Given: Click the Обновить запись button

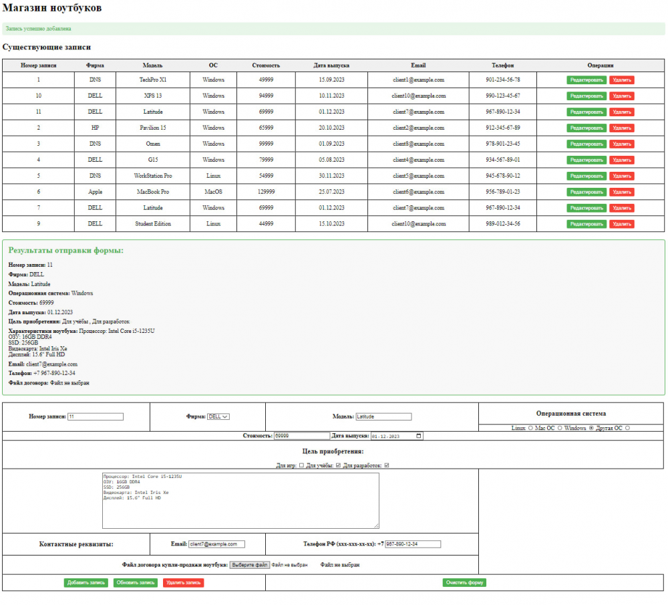Looking at the screenshot, I should coord(136,582).
